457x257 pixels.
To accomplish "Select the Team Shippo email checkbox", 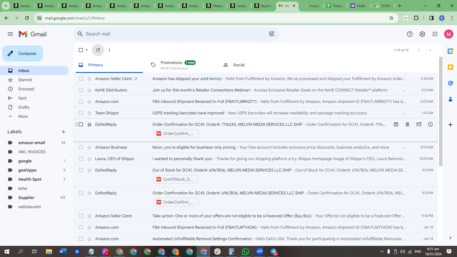I will click(81, 113).
